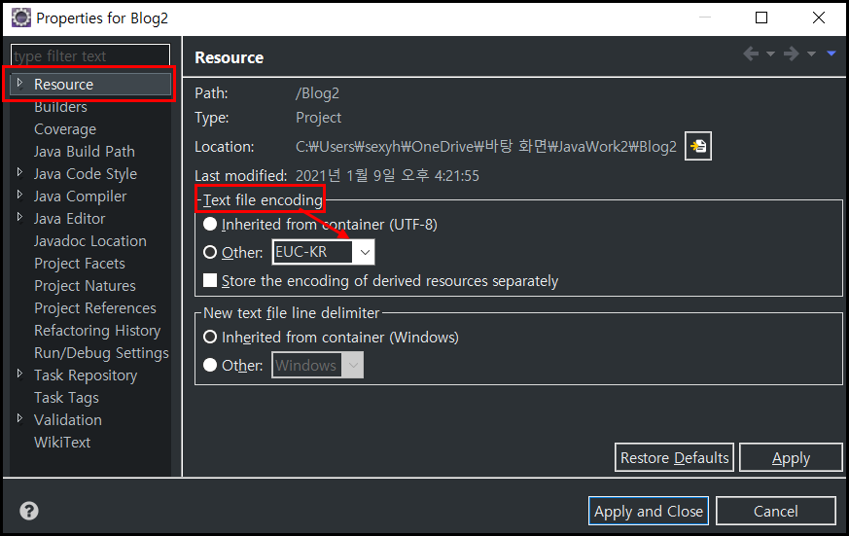Click the Show In System Explorer icon

698,146
